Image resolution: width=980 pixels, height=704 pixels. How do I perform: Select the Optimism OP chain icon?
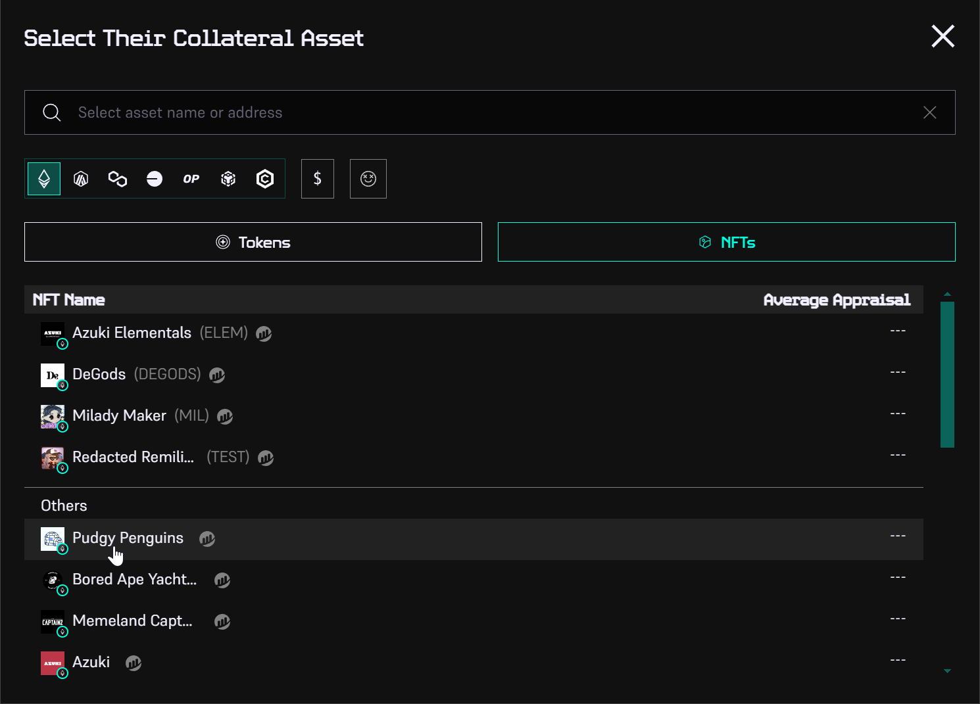coord(191,179)
